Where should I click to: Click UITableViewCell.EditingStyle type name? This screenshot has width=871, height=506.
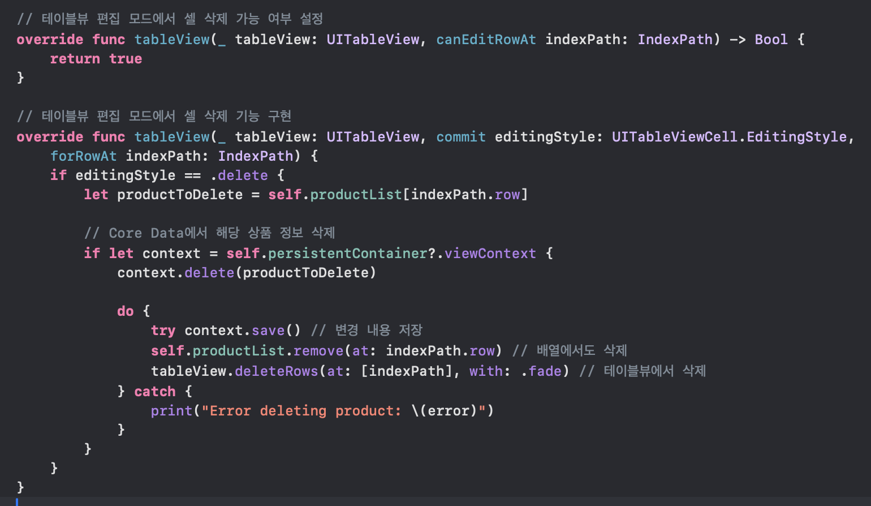(x=729, y=137)
